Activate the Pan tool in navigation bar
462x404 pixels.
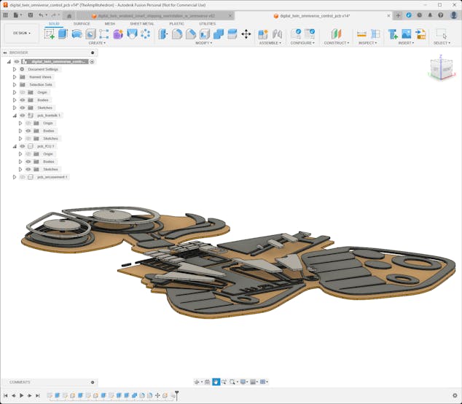point(216,382)
